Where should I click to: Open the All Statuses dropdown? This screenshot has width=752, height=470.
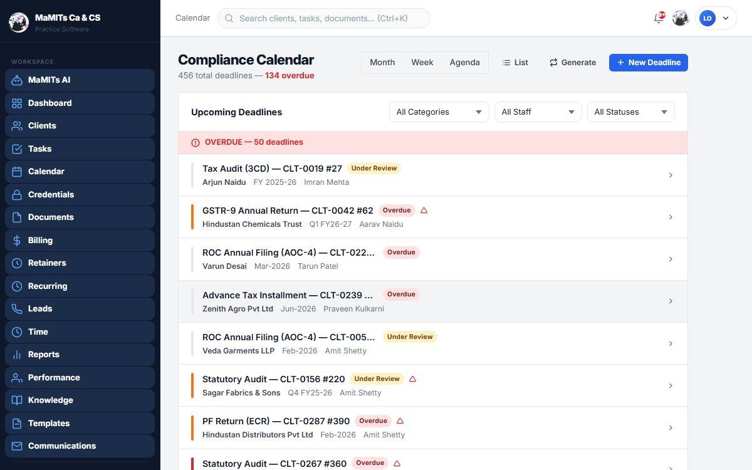[x=631, y=112]
